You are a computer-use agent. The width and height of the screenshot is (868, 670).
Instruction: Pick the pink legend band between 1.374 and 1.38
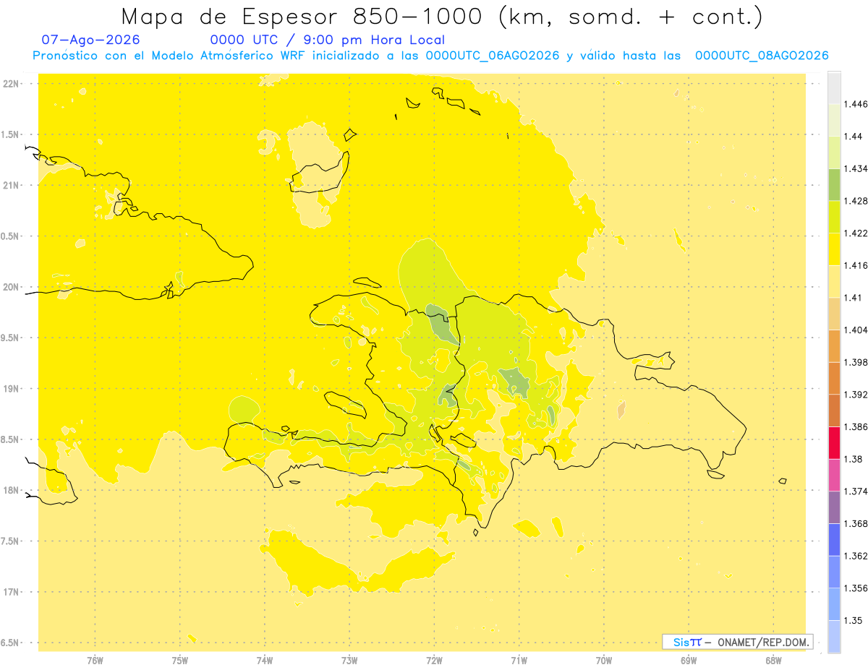pyautogui.click(x=834, y=475)
